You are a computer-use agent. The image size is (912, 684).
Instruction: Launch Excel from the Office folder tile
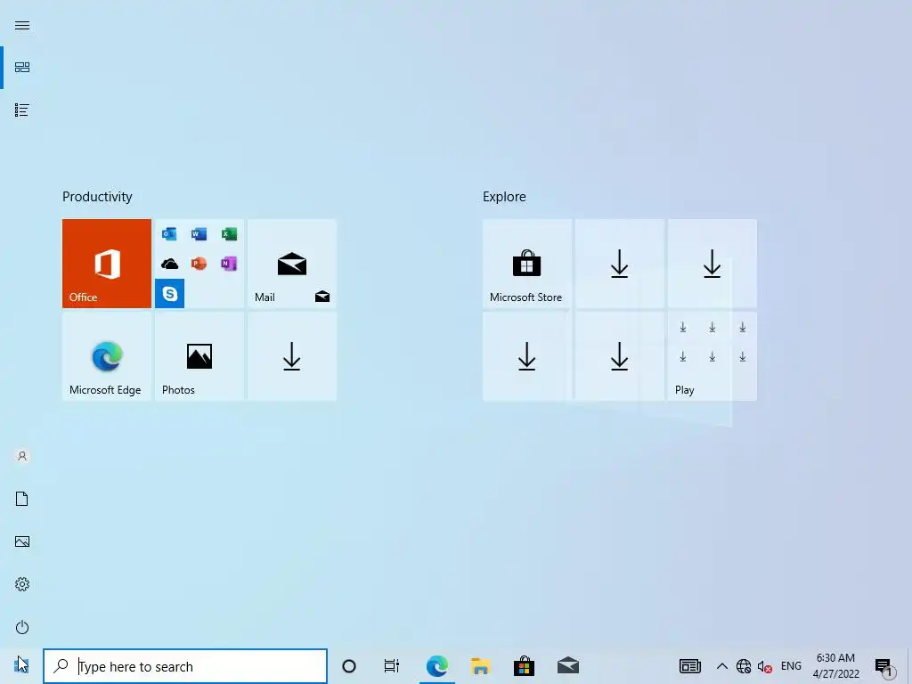(x=229, y=234)
